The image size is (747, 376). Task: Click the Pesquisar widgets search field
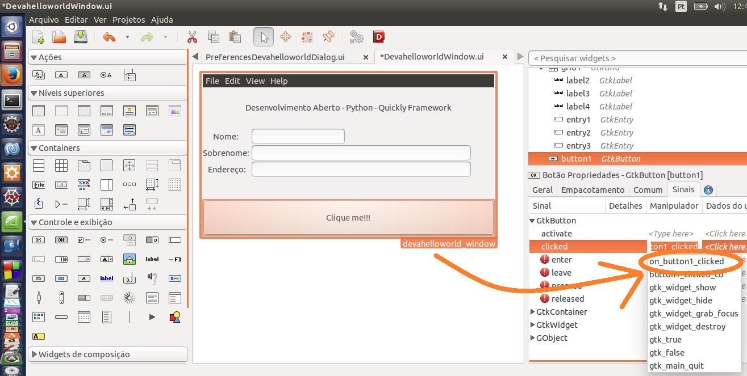(x=636, y=58)
